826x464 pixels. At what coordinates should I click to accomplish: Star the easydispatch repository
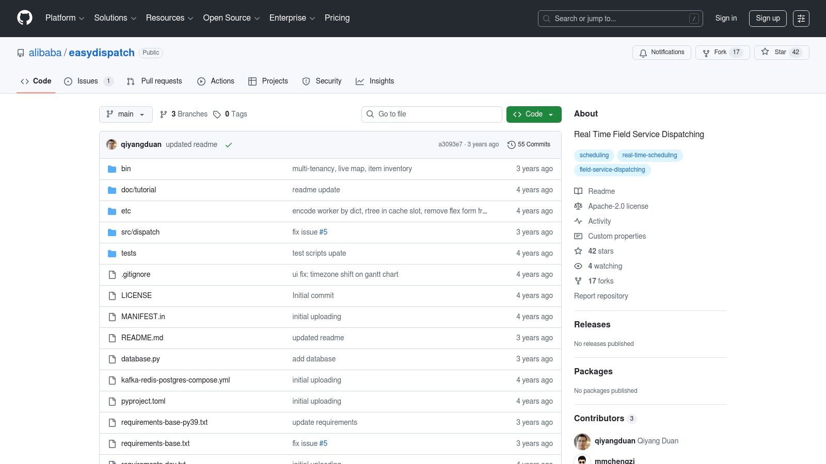781,52
